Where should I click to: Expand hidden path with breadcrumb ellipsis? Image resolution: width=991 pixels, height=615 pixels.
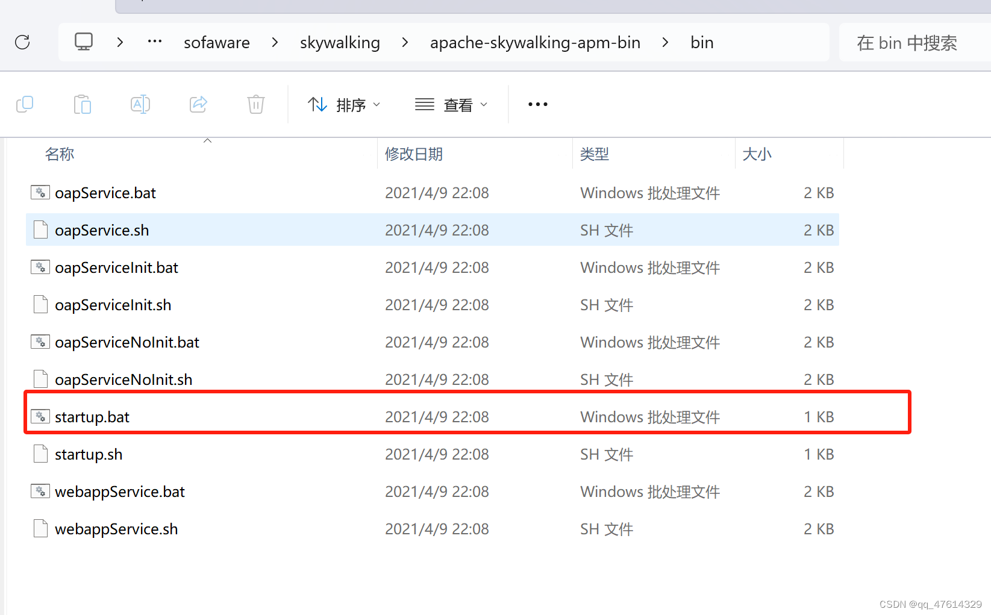155,42
